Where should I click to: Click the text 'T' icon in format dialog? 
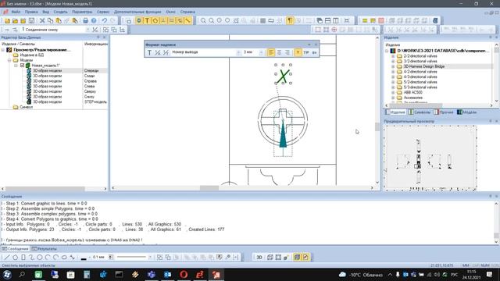point(149,52)
